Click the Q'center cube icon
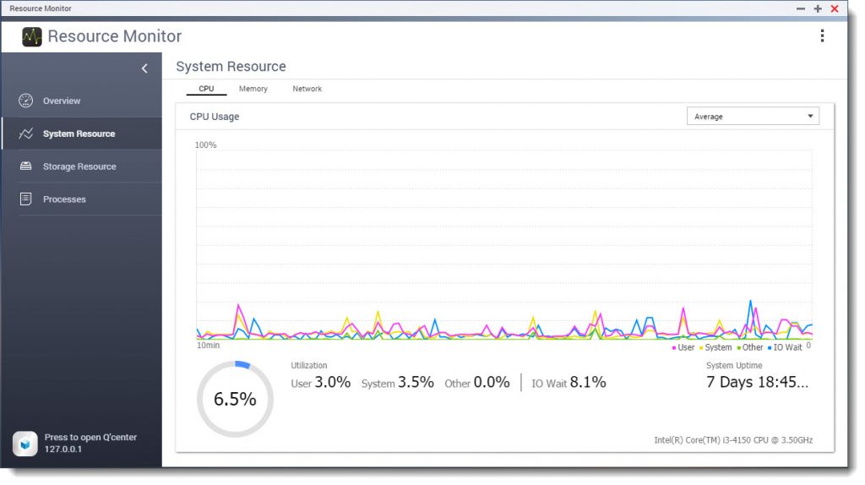 click(24, 444)
